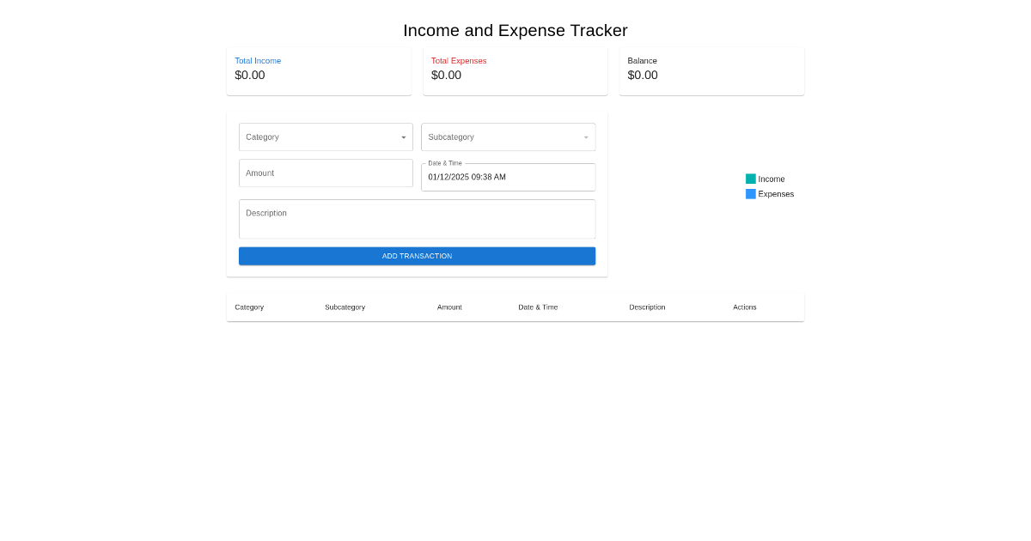Open the Category select field
Image resolution: width=1031 pixels, height=541 pixels.
(326, 137)
